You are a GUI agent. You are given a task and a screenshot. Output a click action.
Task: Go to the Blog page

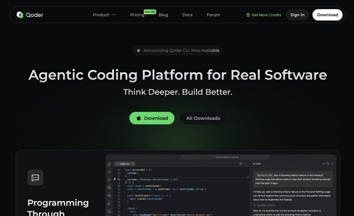[x=163, y=15]
